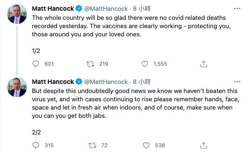Open @MattHancock handle in second tweet
This screenshot has width=247, height=153.
pos(106,82)
